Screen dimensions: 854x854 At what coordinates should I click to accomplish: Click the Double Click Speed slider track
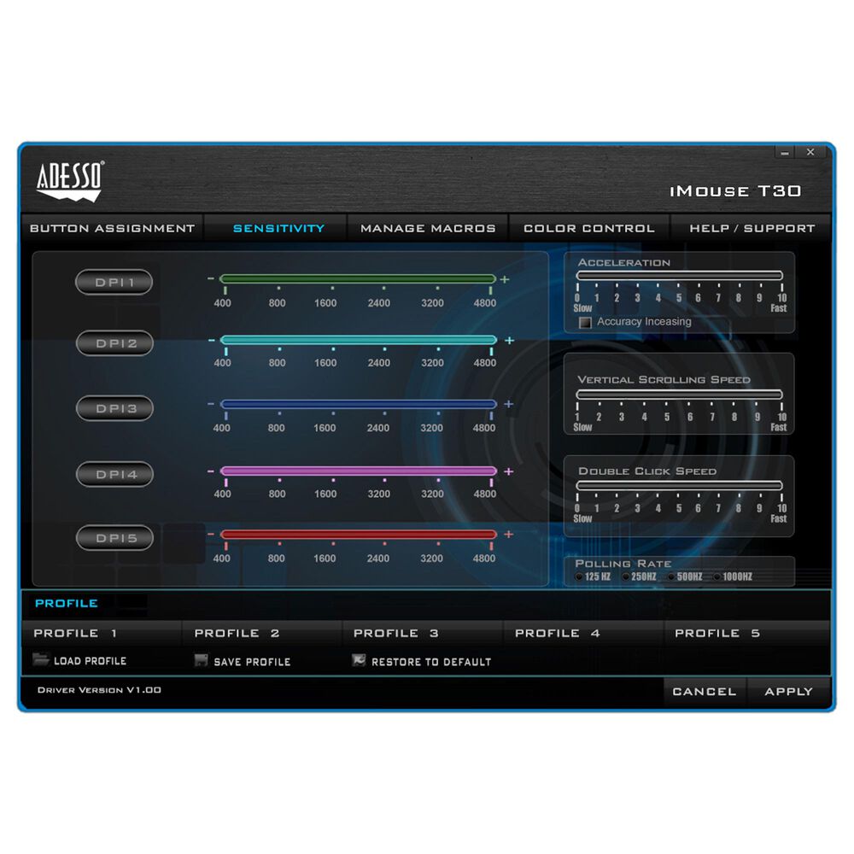[679, 485]
